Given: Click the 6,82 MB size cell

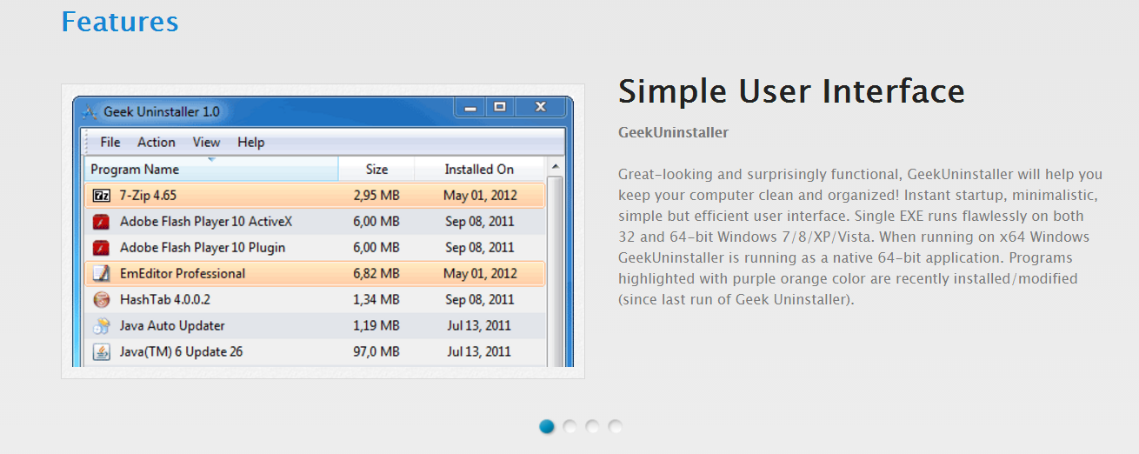Looking at the screenshot, I should tap(376, 274).
